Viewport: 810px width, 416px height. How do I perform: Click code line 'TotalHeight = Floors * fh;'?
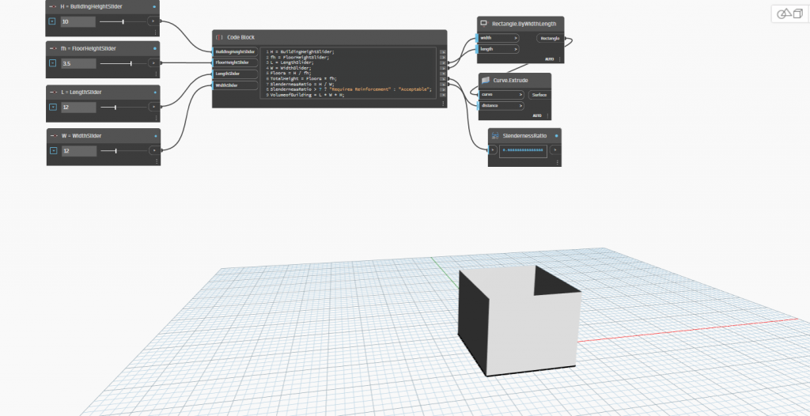(x=301, y=78)
